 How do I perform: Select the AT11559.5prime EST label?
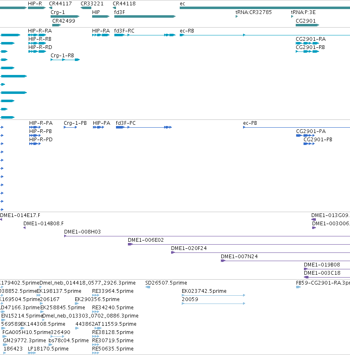116,324
